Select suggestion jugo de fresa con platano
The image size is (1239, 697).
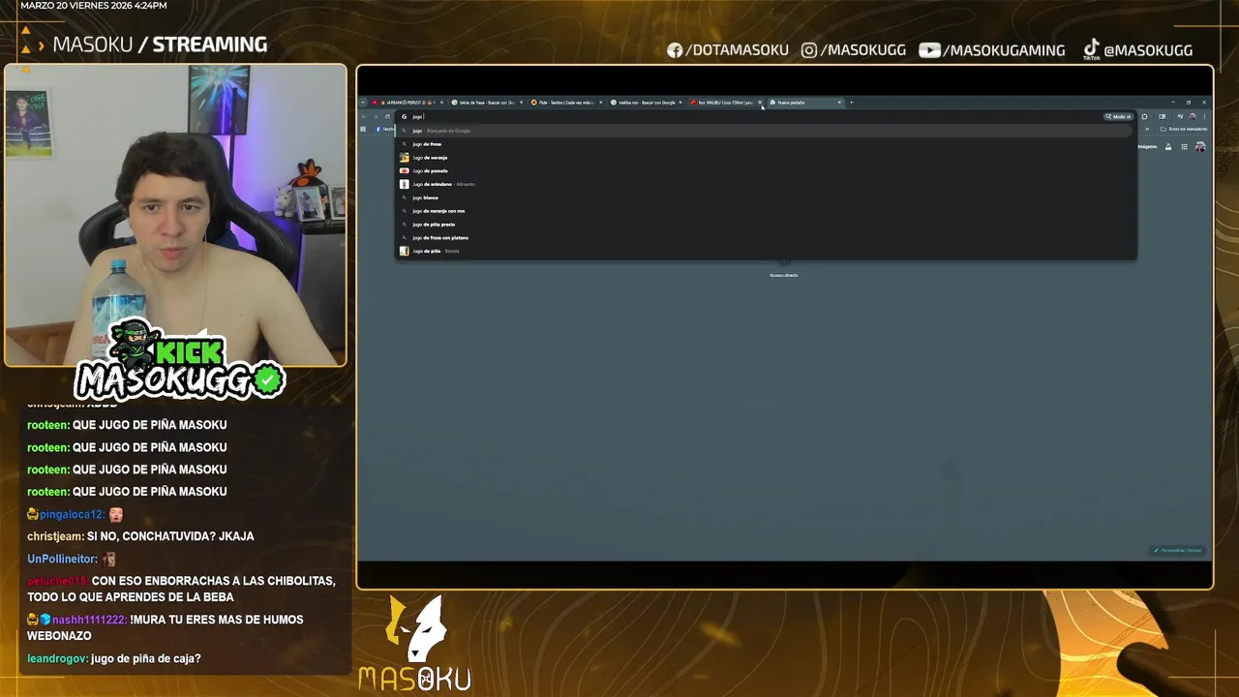[765, 237]
